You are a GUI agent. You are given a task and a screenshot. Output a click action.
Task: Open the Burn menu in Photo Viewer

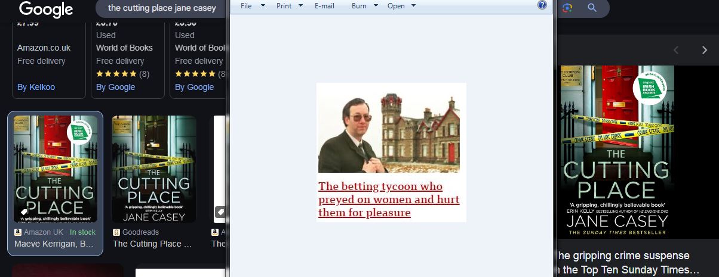359,6
